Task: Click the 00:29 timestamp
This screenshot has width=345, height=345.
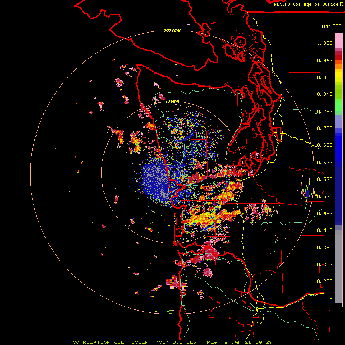Action: coord(265,342)
